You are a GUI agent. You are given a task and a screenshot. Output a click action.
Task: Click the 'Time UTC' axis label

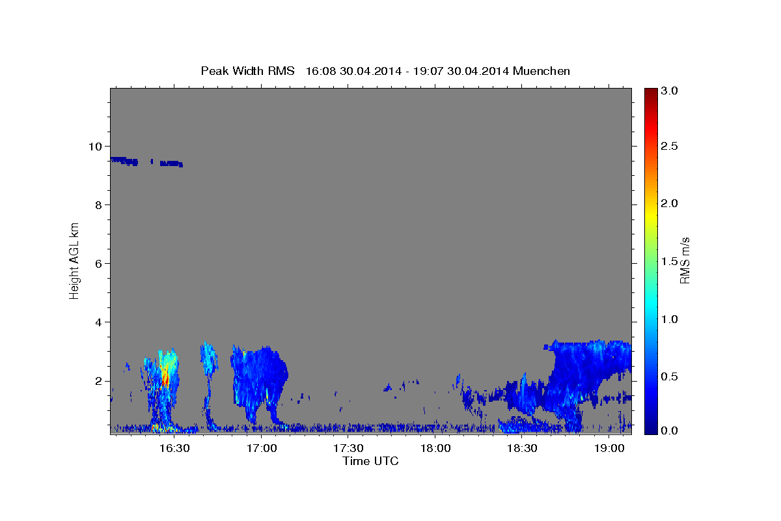[x=370, y=461]
